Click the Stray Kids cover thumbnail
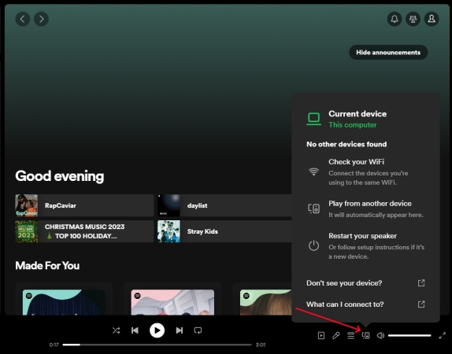 point(169,231)
